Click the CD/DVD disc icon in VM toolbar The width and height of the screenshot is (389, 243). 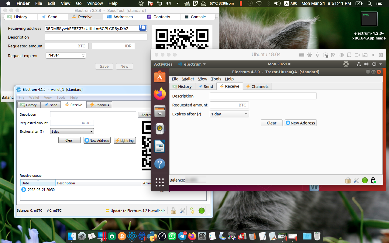tap(325, 55)
